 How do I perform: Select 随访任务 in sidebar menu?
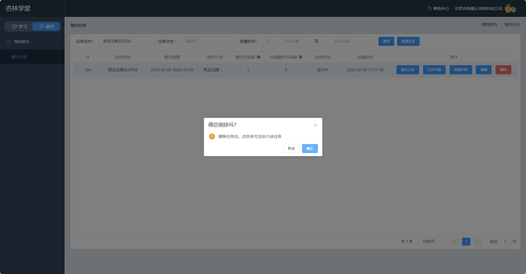32,57
